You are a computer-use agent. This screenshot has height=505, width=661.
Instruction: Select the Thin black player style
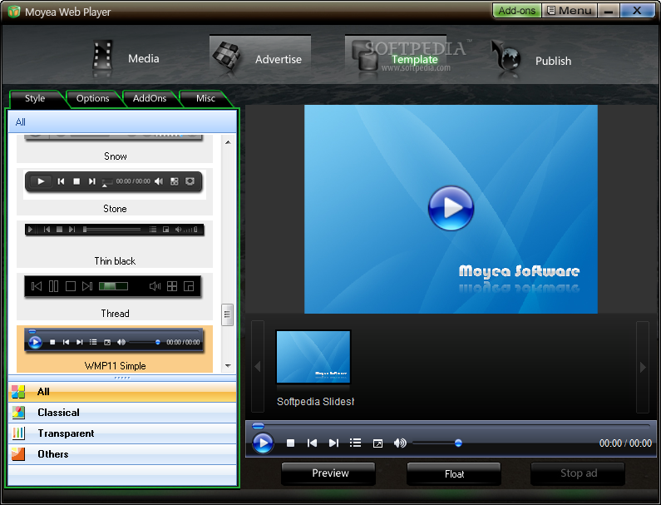(115, 245)
